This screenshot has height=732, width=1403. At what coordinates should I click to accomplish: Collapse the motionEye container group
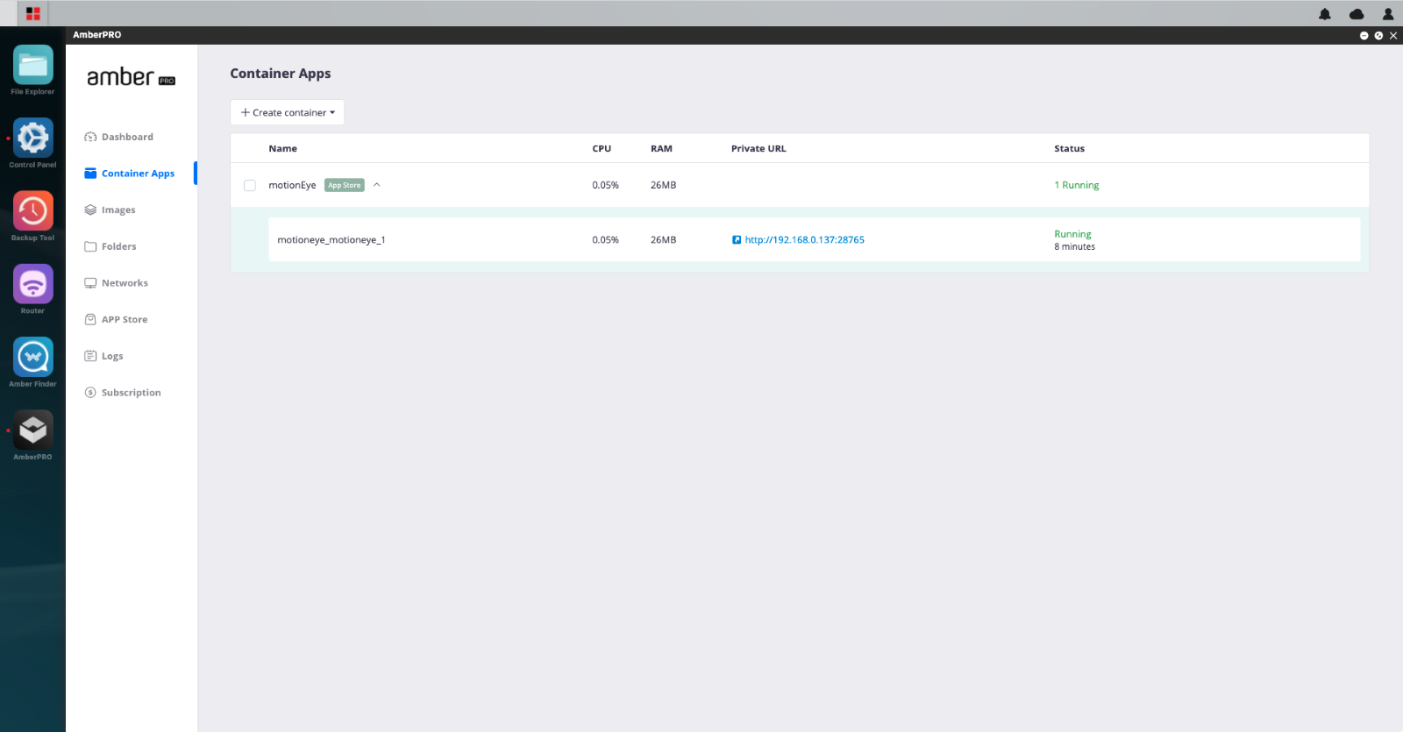[x=376, y=185]
